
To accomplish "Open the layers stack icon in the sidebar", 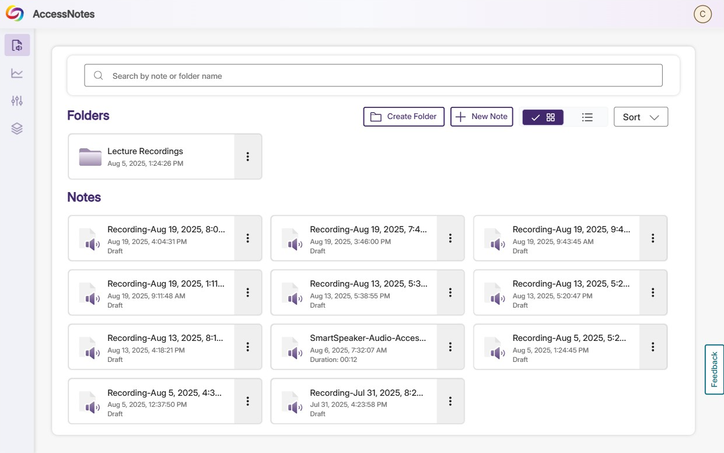I will (16, 128).
